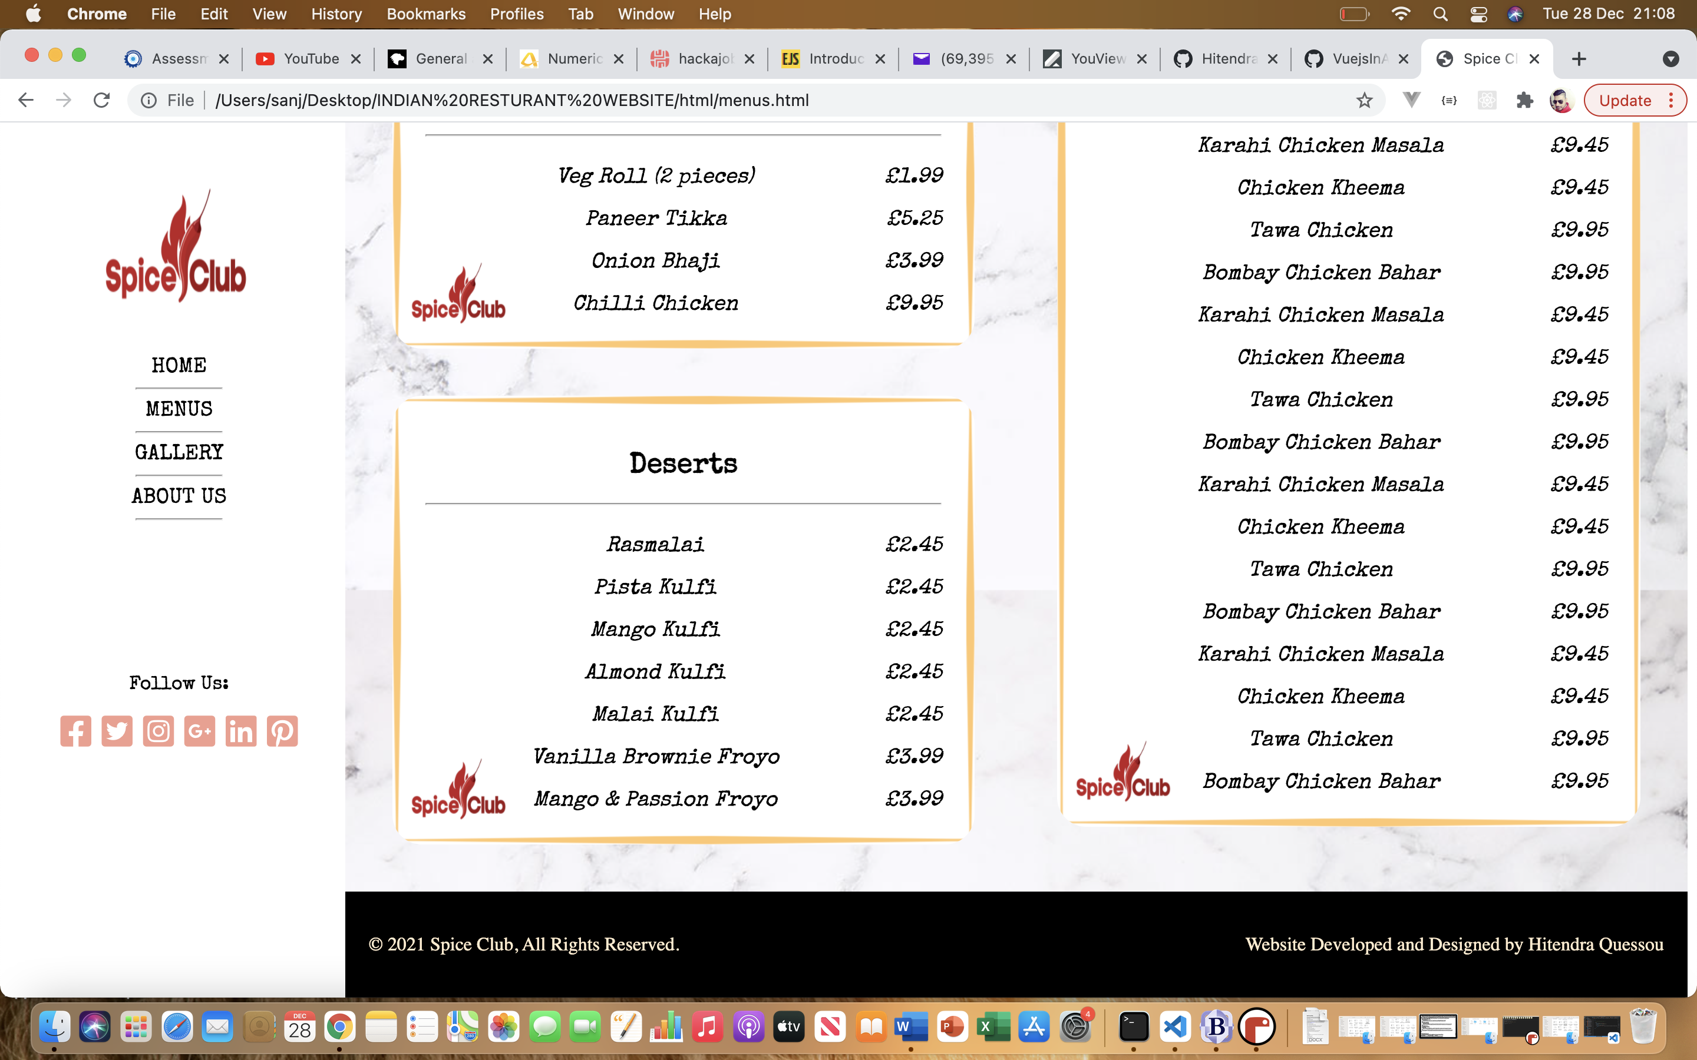Toggle the bookmark star for this page
This screenshot has width=1697, height=1060.
pyautogui.click(x=1363, y=100)
